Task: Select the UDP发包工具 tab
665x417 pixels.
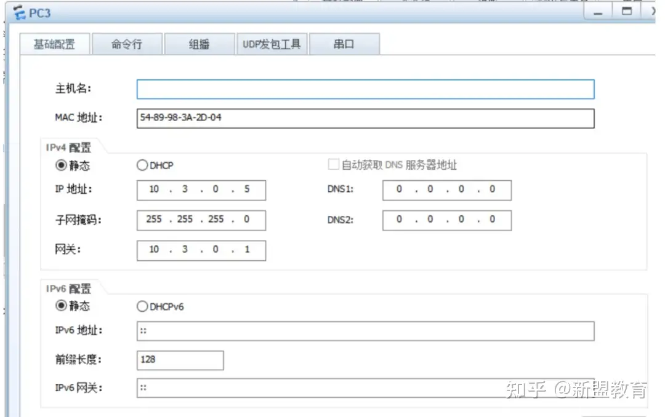Action: point(272,44)
